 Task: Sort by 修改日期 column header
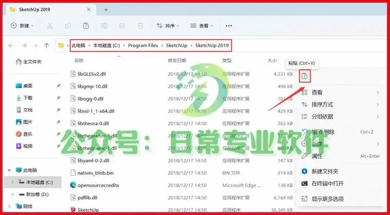coord(177,60)
